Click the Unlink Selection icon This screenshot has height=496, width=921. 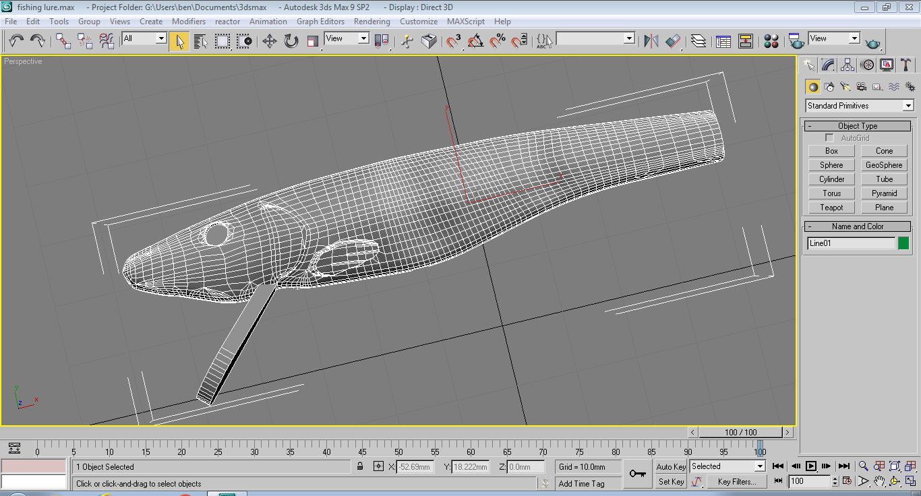pyautogui.click(x=85, y=41)
